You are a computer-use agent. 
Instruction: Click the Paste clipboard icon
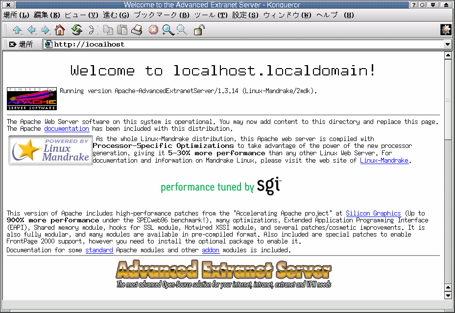(122, 29)
